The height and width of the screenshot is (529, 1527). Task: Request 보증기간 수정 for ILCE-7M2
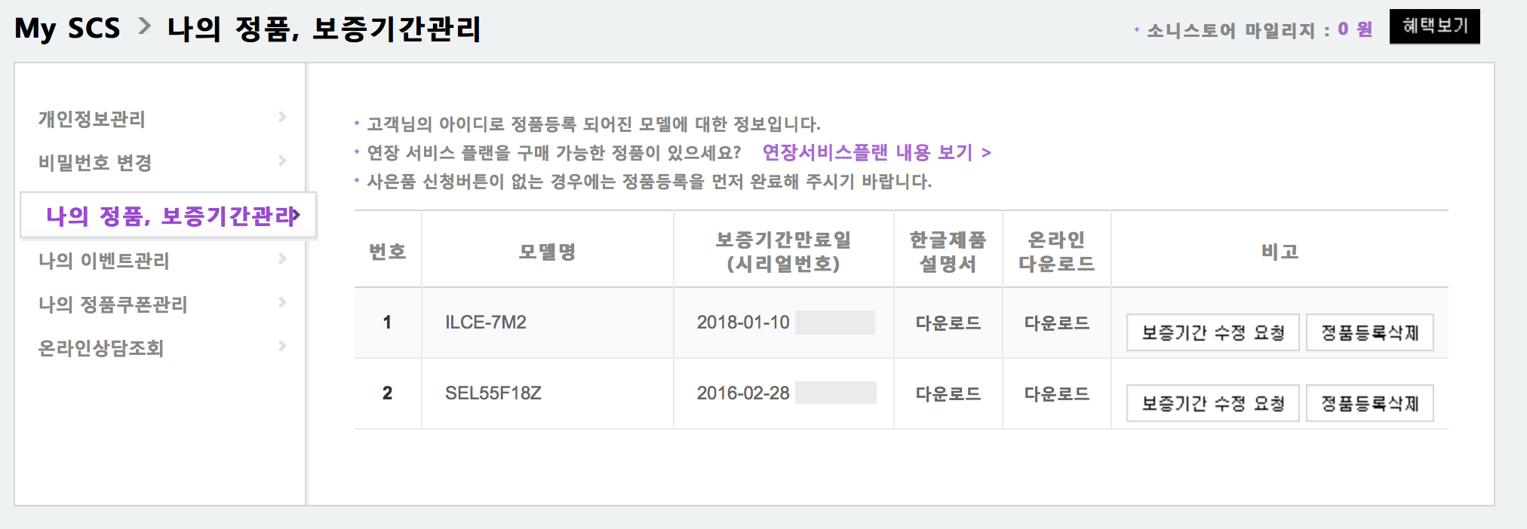point(1212,333)
